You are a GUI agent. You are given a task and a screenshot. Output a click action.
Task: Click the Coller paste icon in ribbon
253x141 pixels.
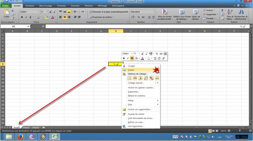click(7, 12)
